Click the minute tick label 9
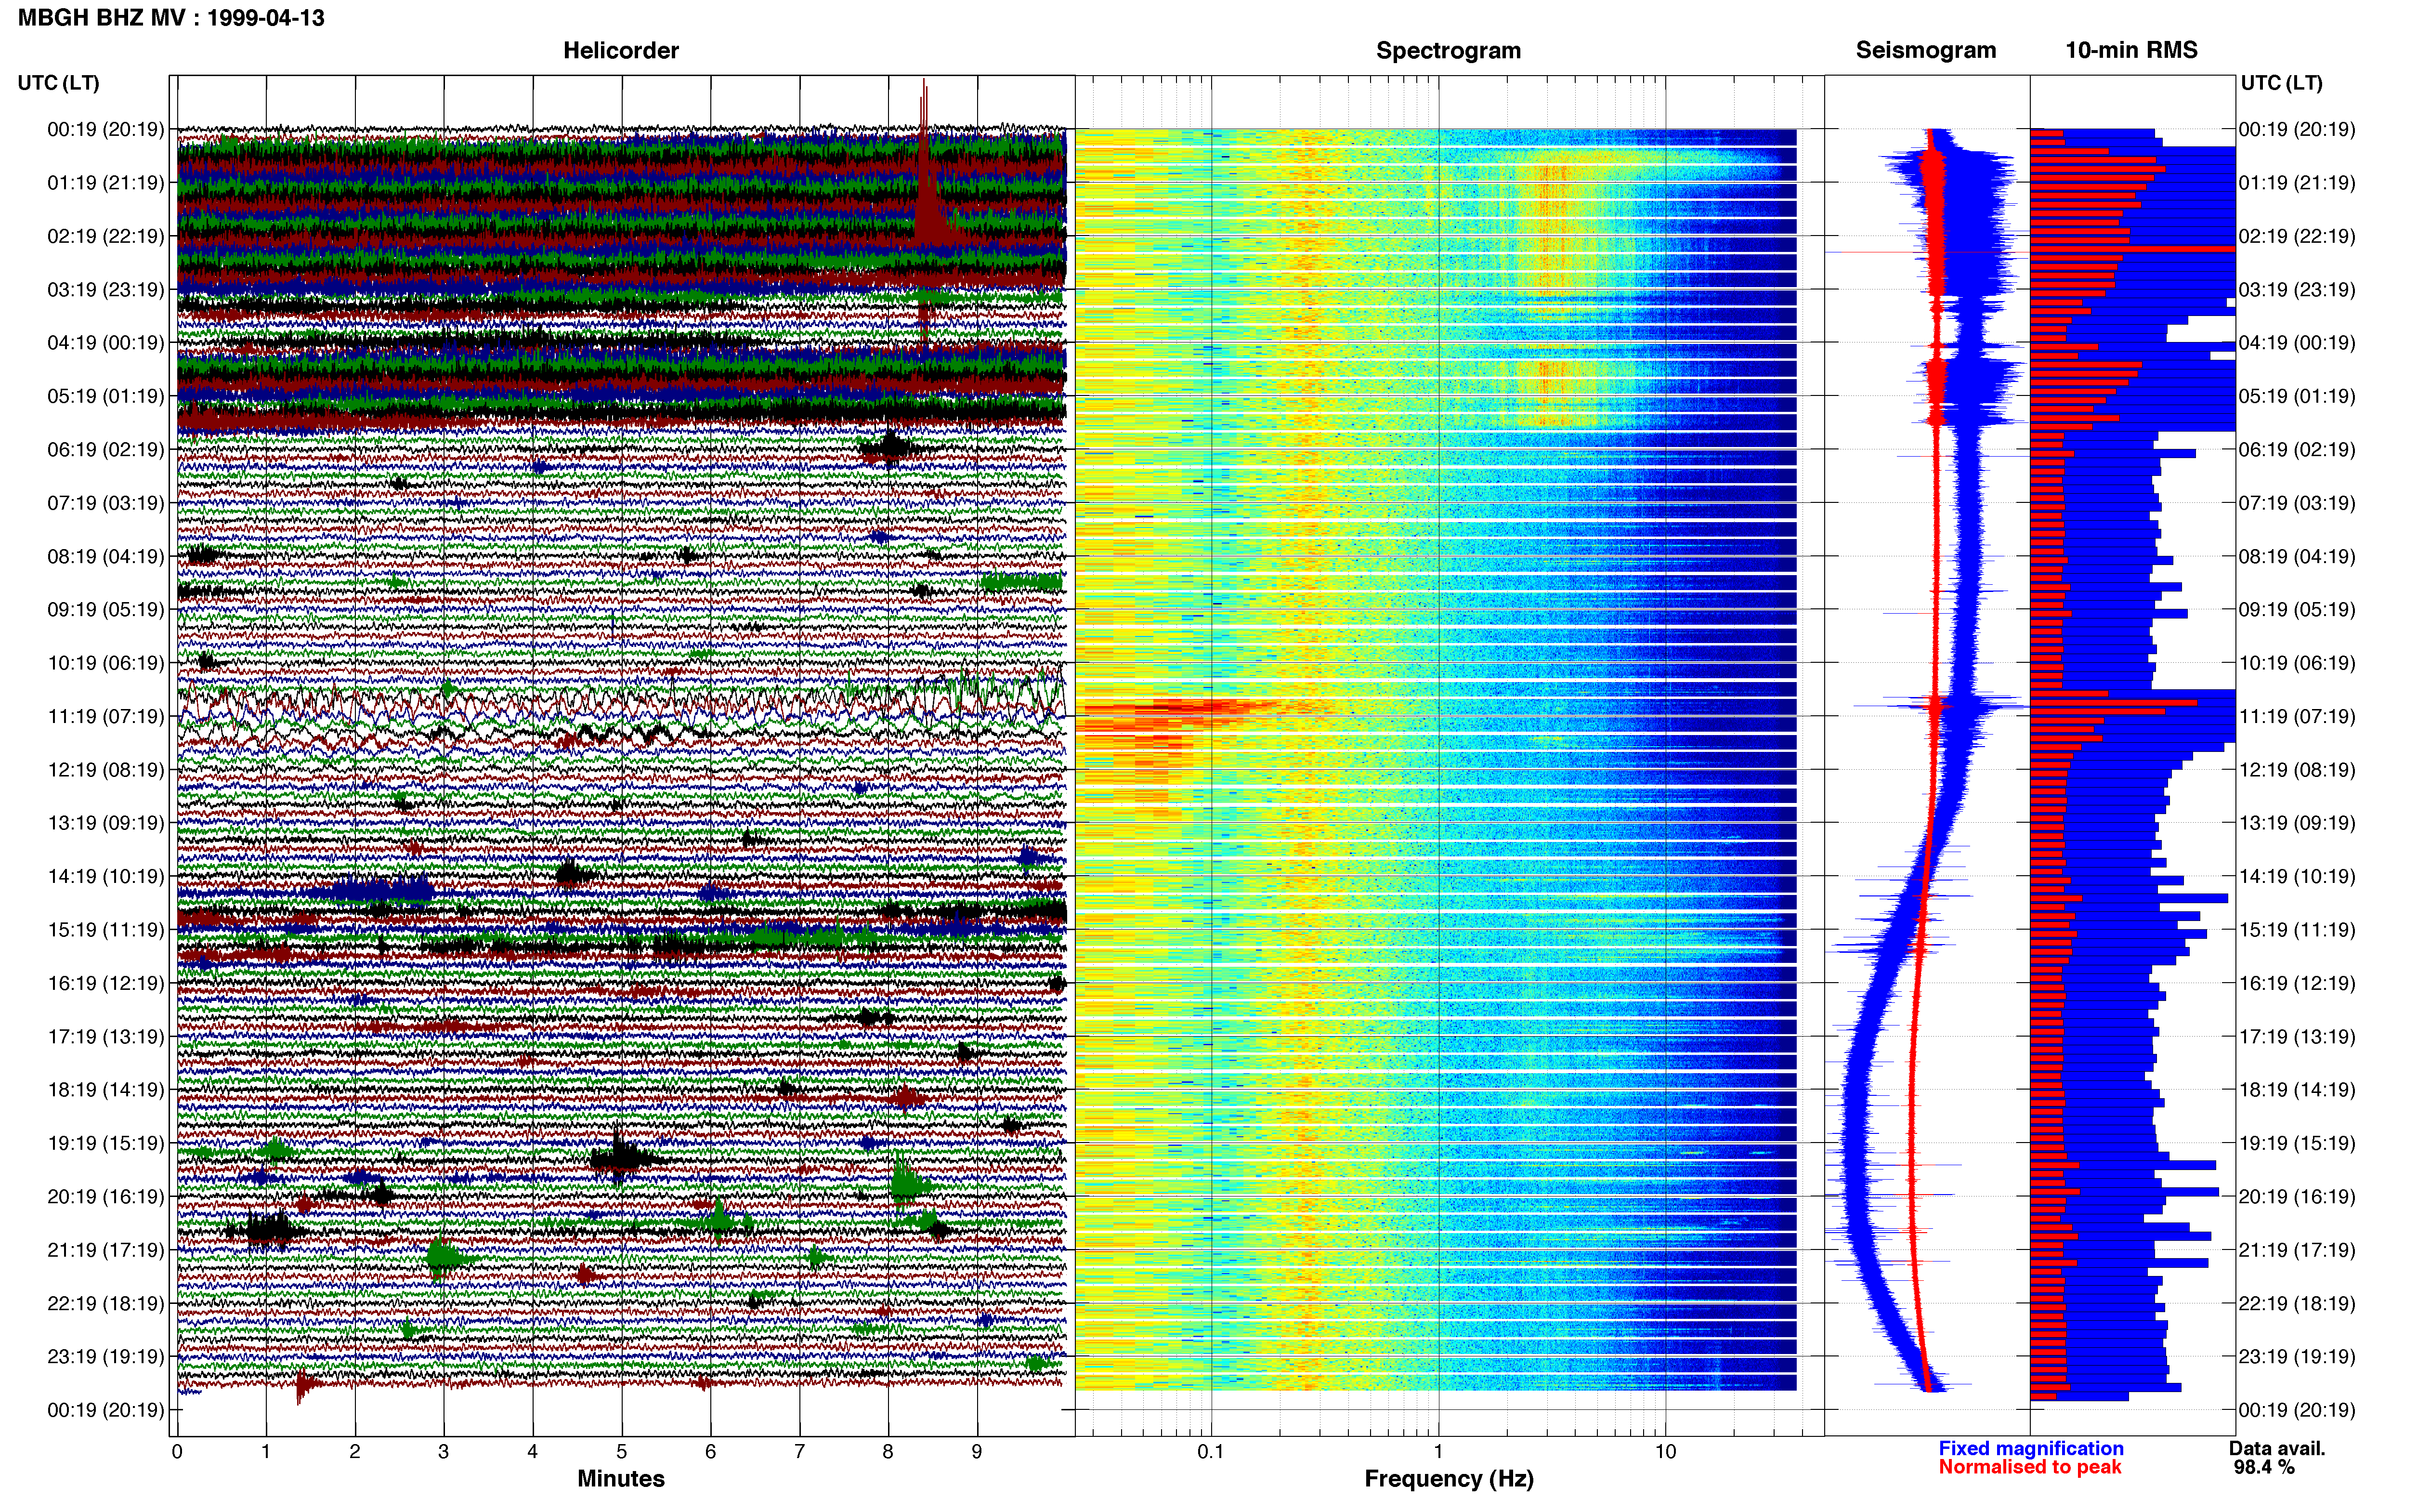Screen dimensions: 2417x1512 [977, 1452]
